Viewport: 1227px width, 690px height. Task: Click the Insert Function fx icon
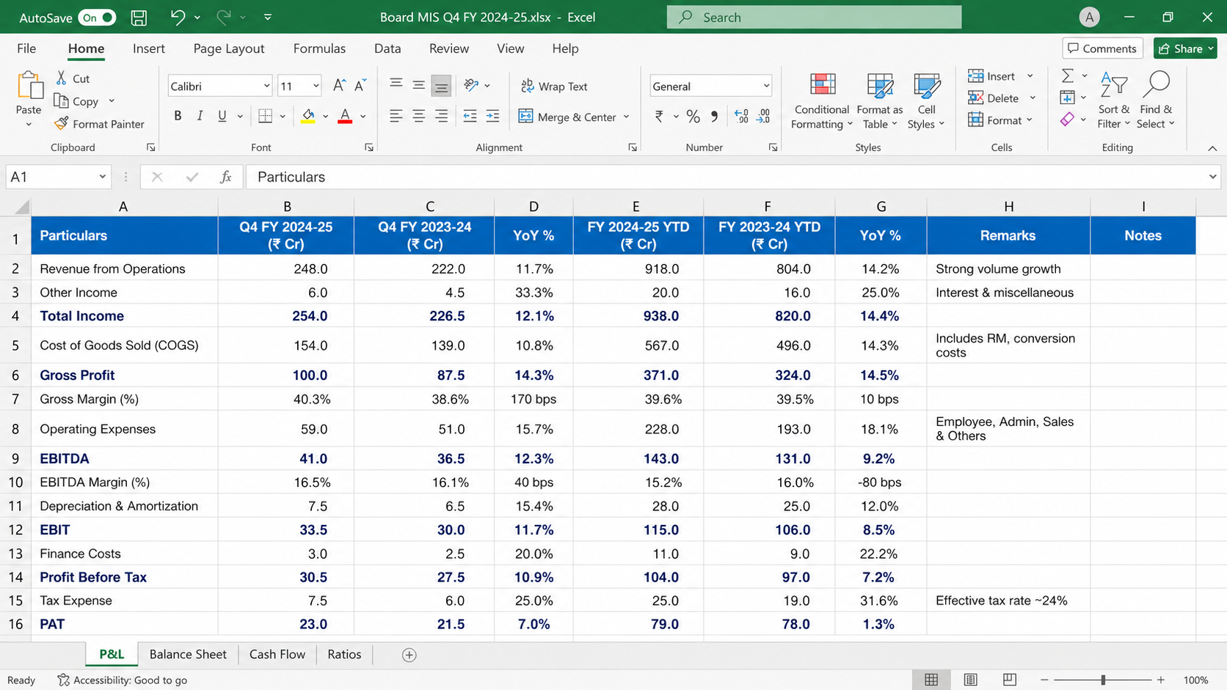(226, 177)
